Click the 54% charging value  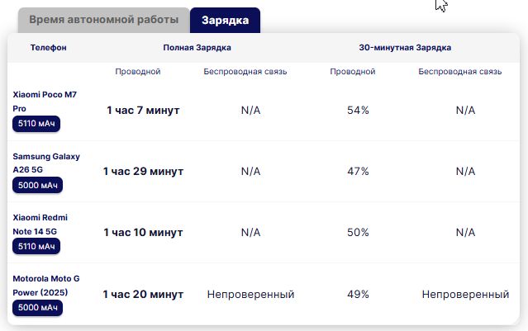tap(358, 111)
